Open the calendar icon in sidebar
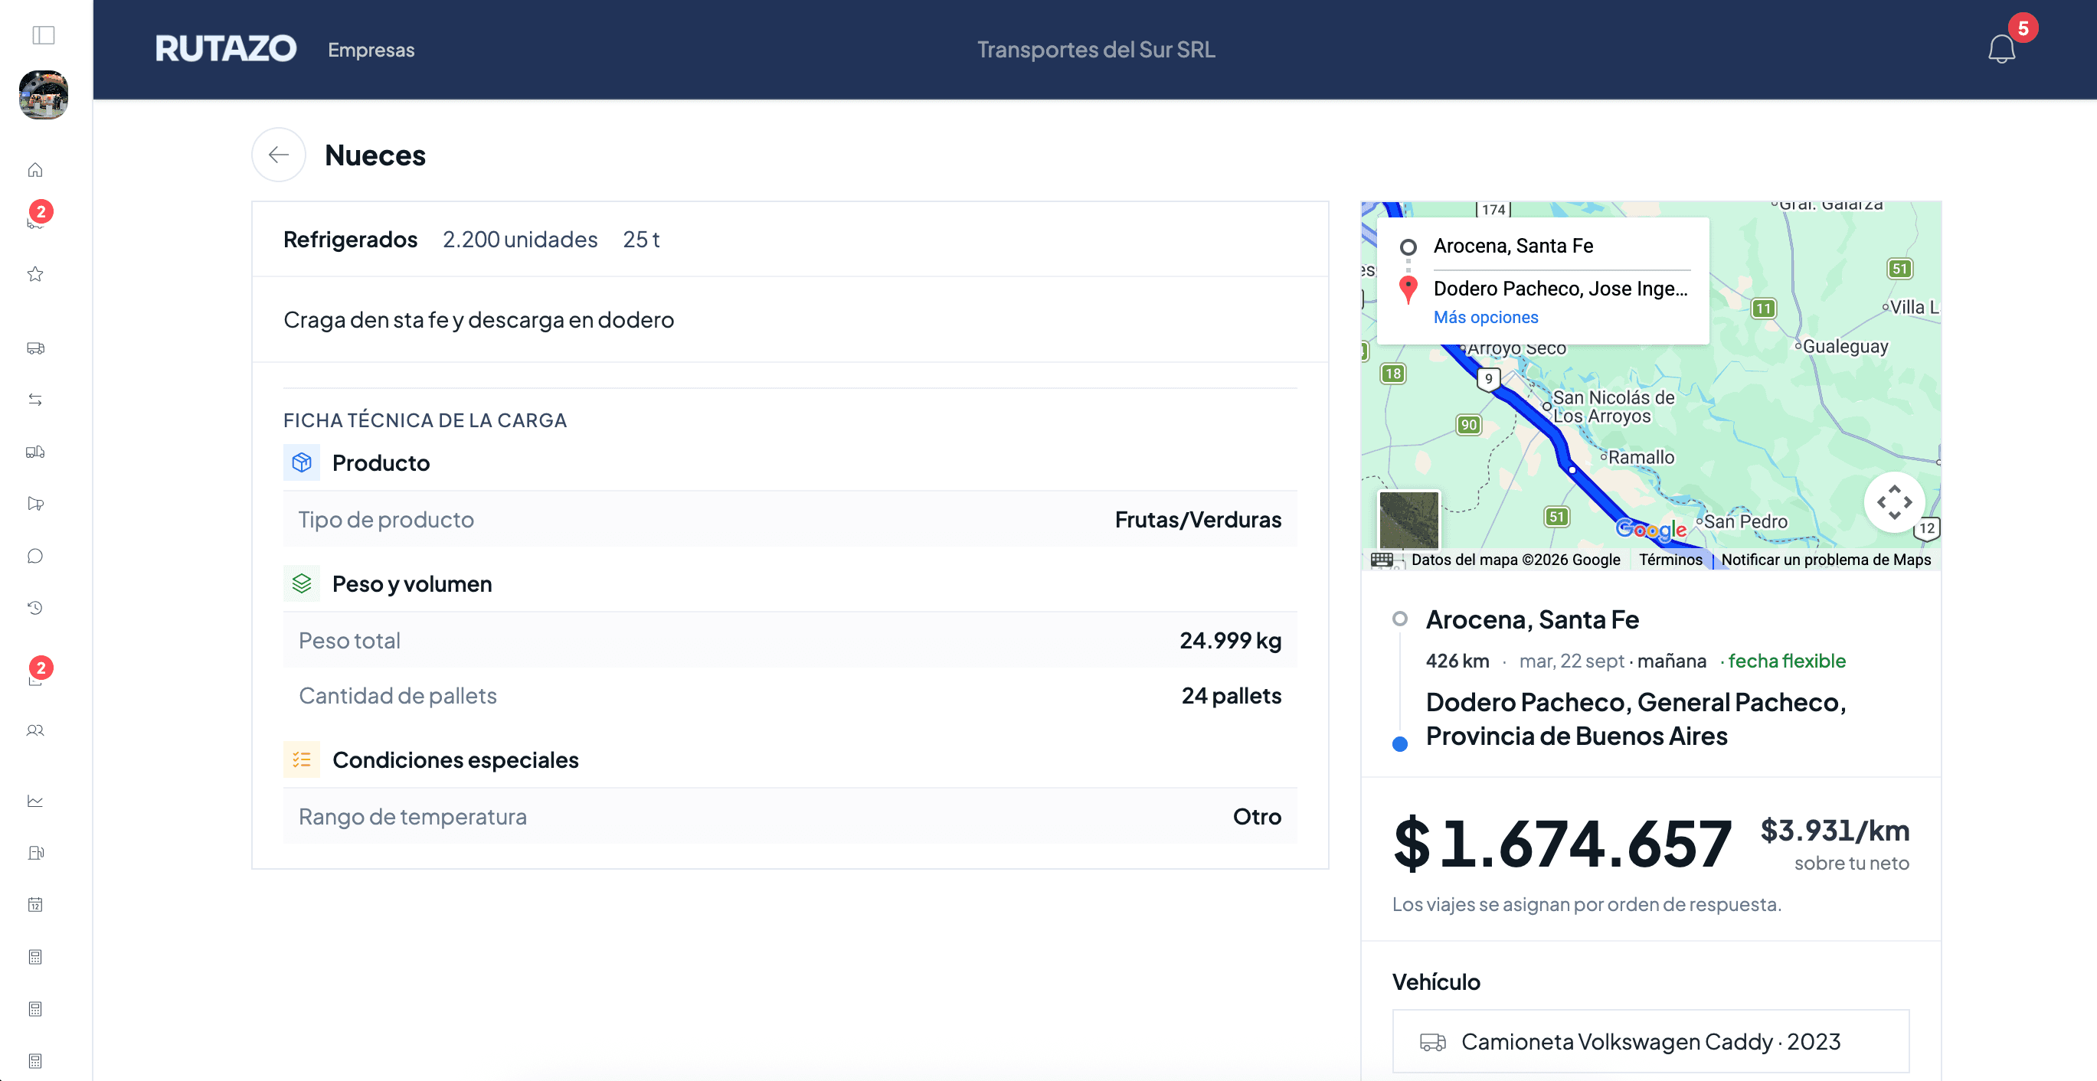Viewport: 2097px width, 1081px height. (x=35, y=905)
